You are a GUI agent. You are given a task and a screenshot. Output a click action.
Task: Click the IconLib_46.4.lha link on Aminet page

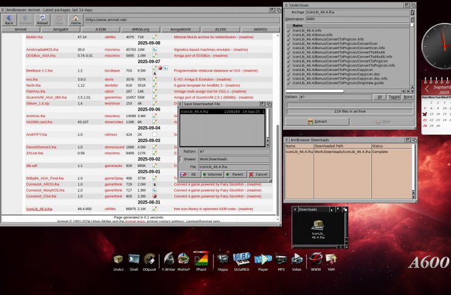(39, 209)
